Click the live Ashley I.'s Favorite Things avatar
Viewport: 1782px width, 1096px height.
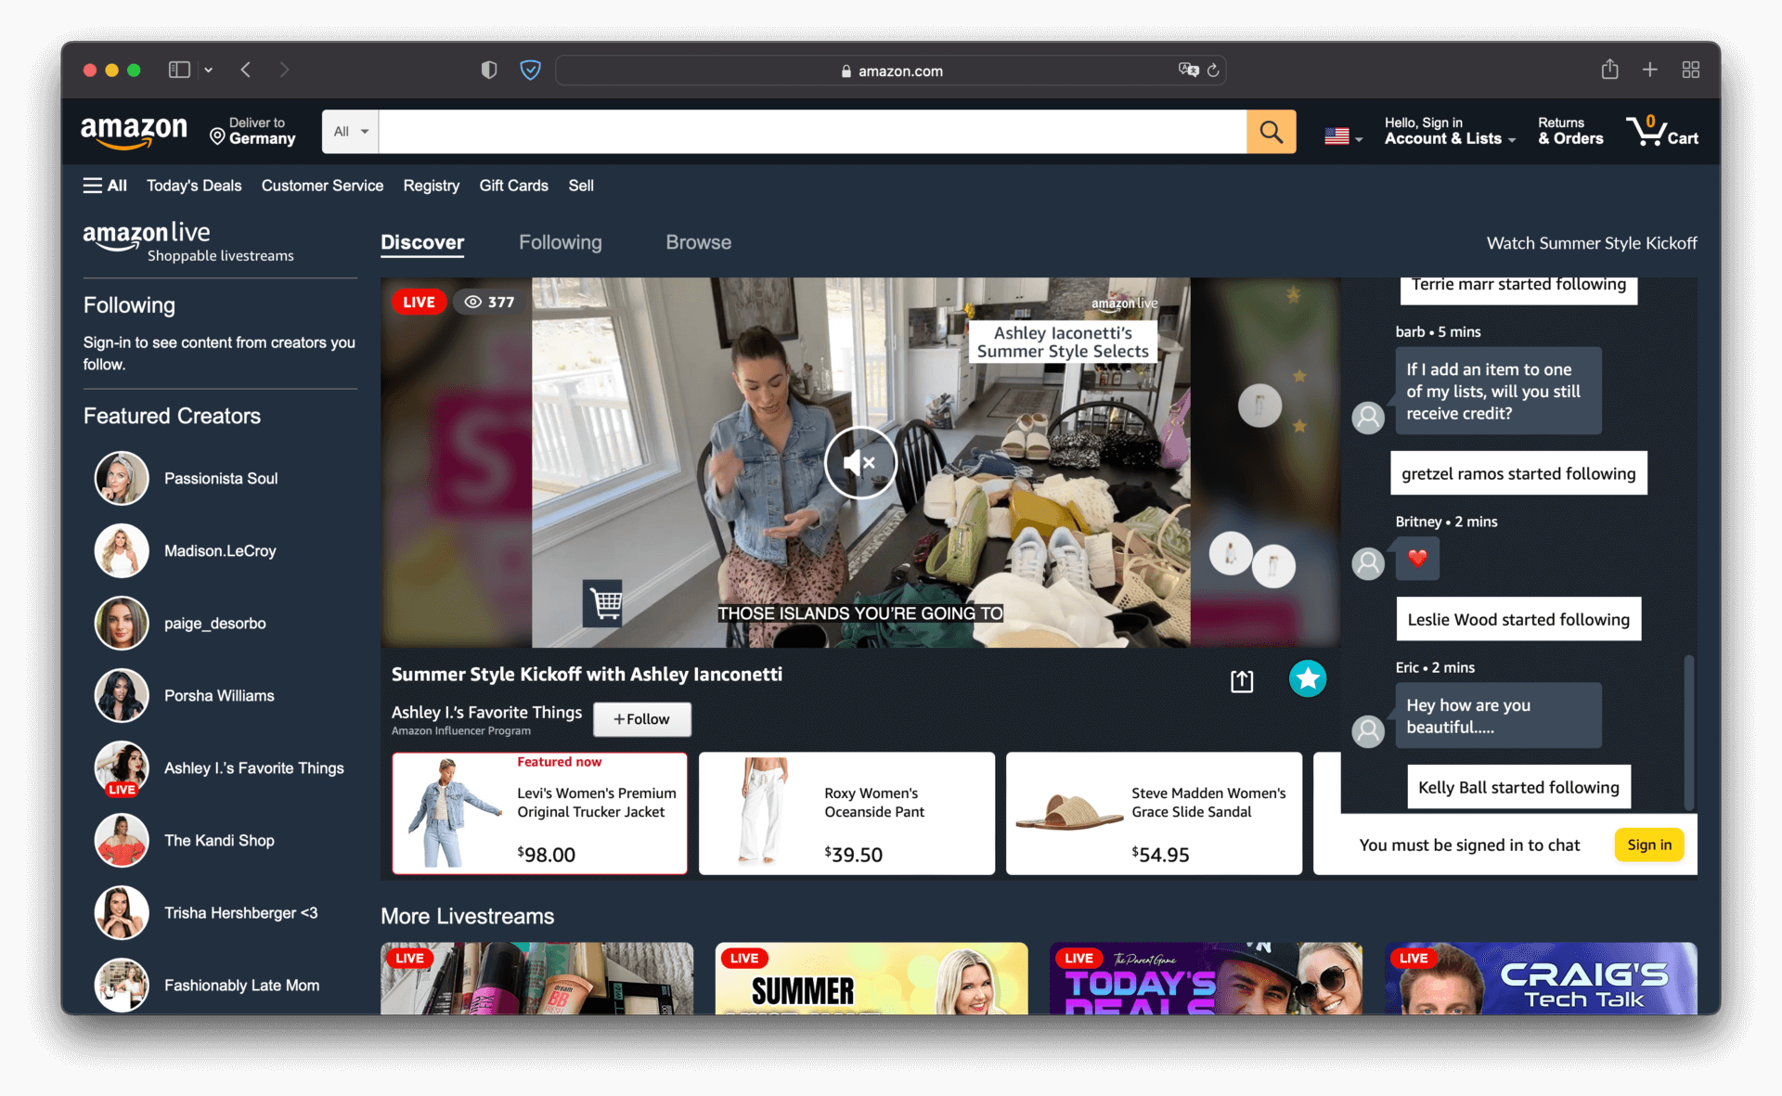tap(122, 768)
